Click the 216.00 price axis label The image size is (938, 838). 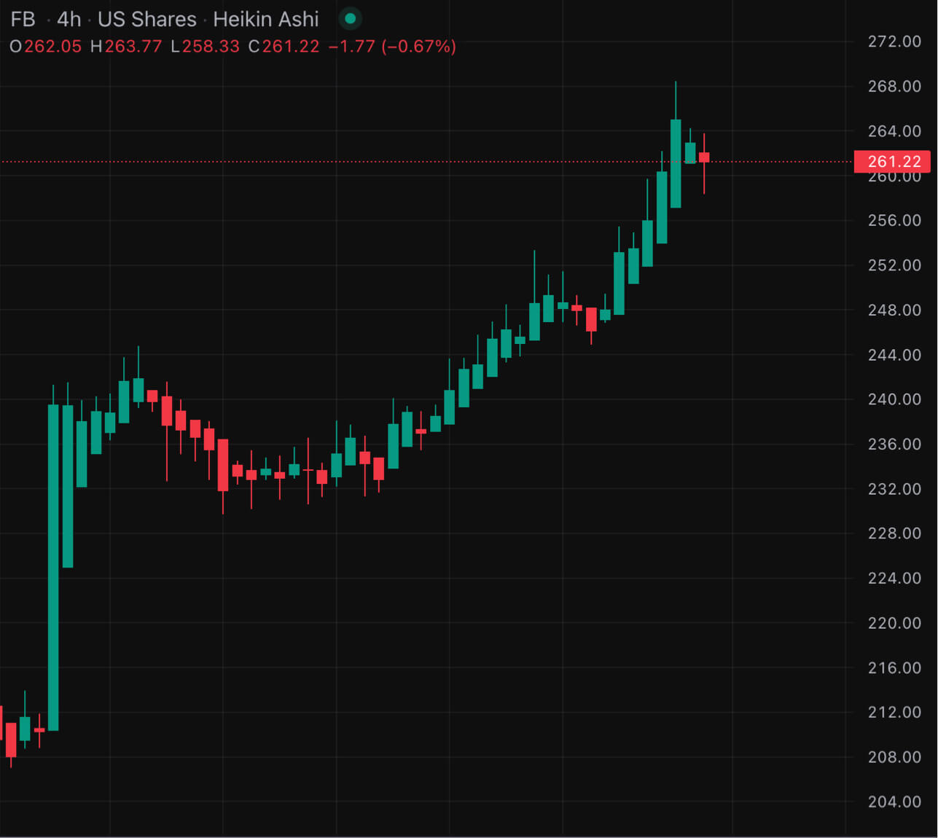(894, 667)
